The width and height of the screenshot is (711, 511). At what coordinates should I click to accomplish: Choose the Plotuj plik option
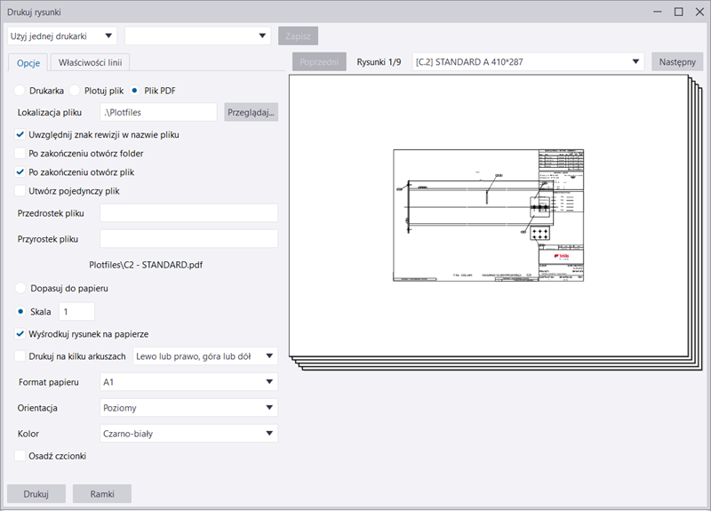[x=76, y=91]
